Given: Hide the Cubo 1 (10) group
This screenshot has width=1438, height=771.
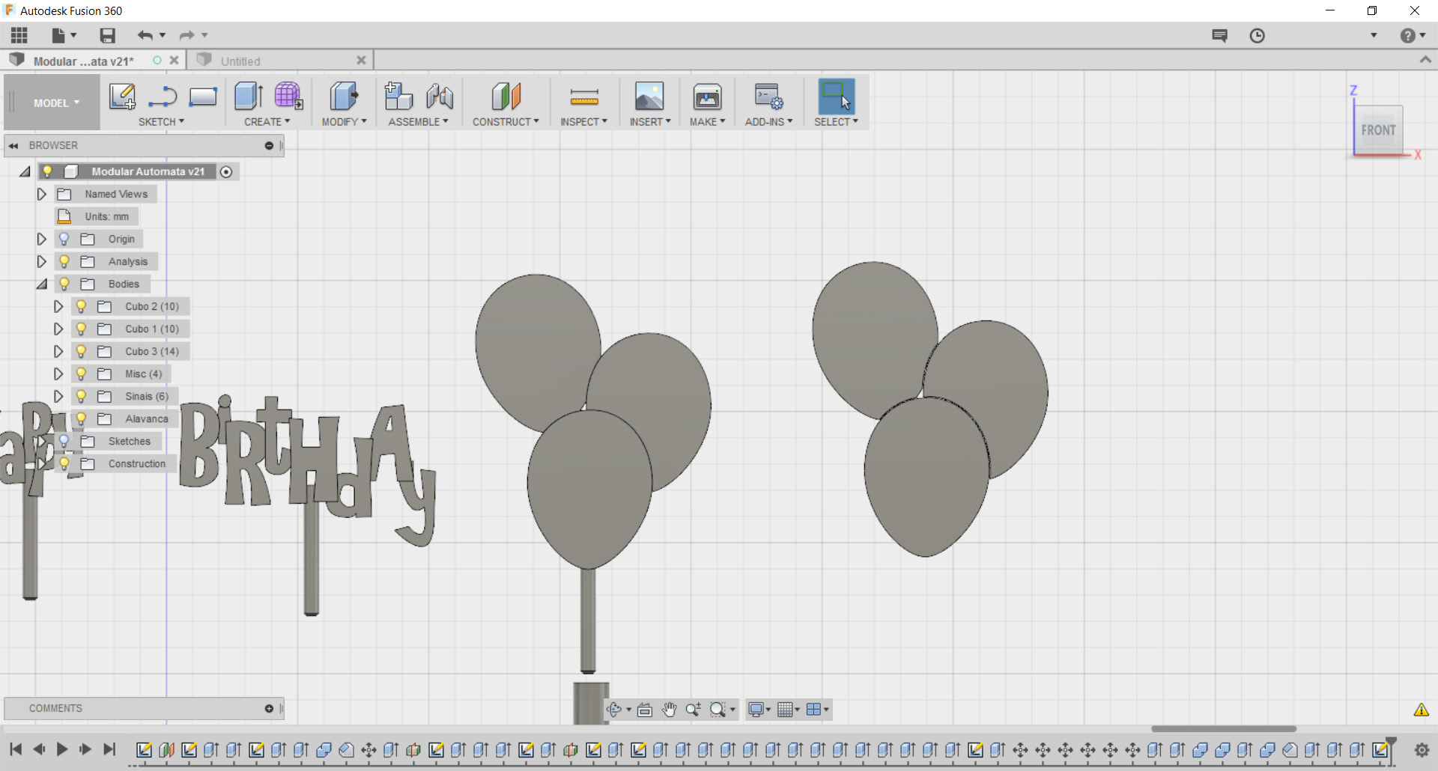Looking at the screenshot, I should pyautogui.click(x=82, y=329).
